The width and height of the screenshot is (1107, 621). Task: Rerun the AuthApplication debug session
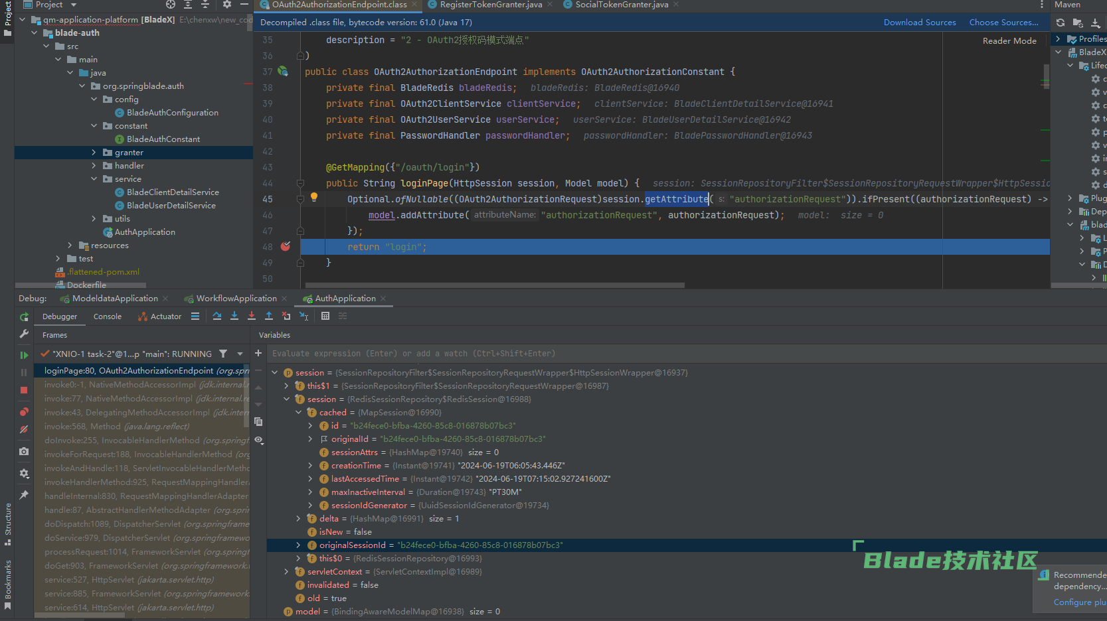(24, 317)
